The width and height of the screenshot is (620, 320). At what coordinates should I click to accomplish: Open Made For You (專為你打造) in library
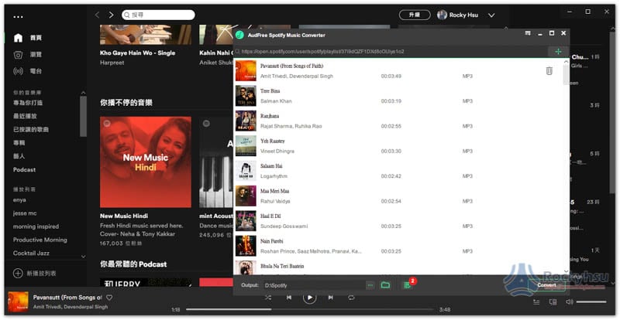coord(28,103)
